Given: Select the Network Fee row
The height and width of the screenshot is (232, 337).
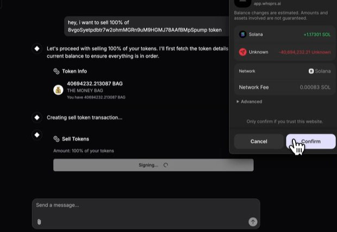Looking at the screenshot, I should tap(284, 87).
